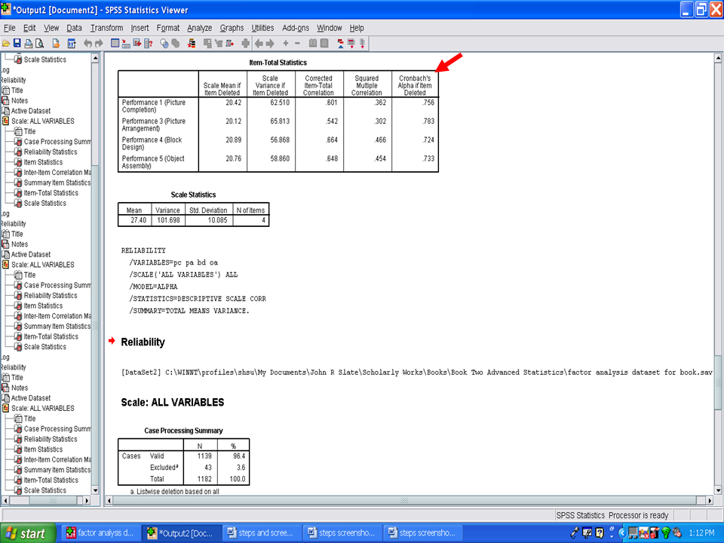Screen dimensions: 724x543
Task: Click the Item-Total Statistics table
Action: pos(278,121)
